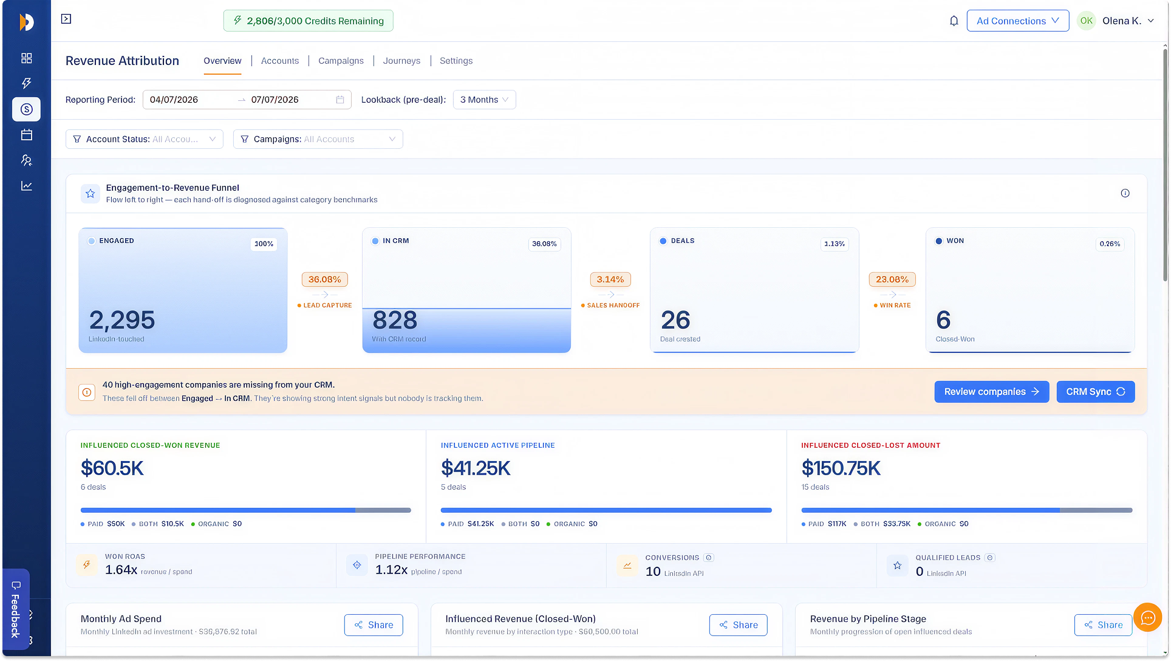This screenshot has height=661, width=1171.
Task: Open the Ad Connections dropdown
Action: click(x=1017, y=21)
